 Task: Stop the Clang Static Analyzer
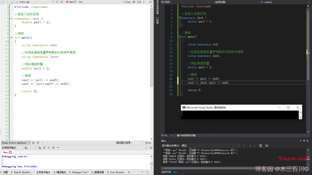pyautogui.click(x=38, y=143)
